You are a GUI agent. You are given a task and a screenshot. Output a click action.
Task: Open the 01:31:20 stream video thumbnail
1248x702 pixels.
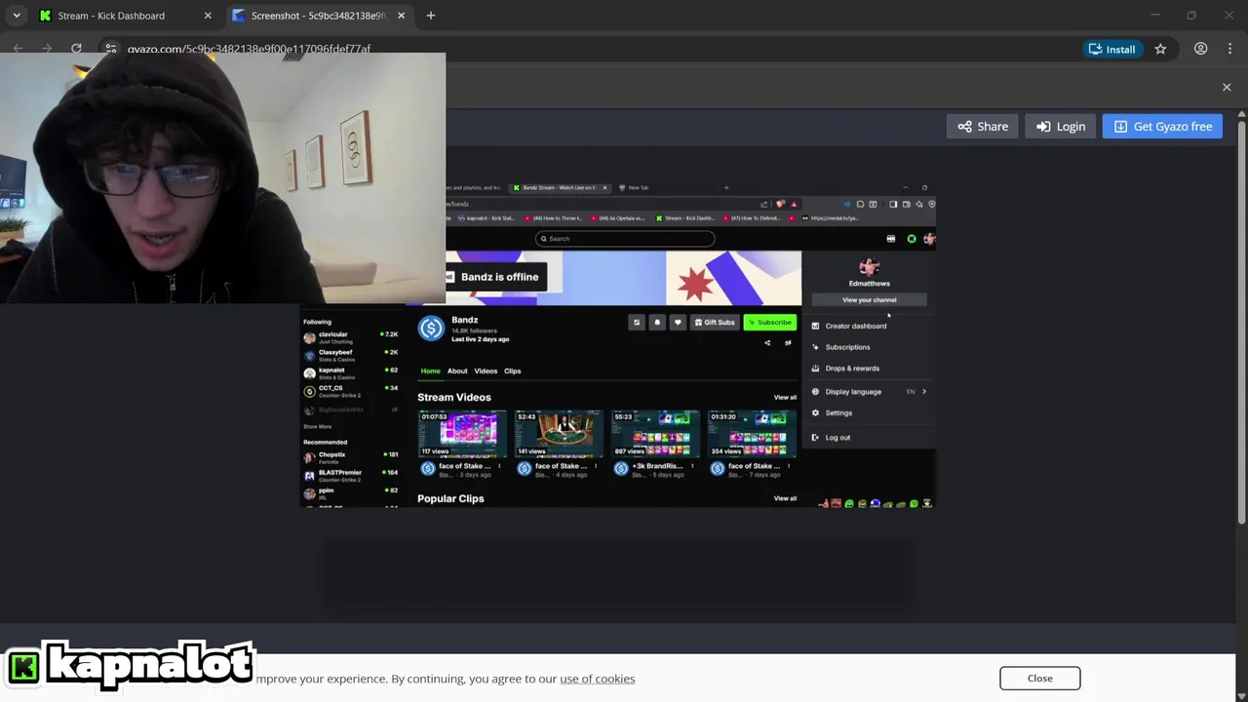[x=752, y=434]
